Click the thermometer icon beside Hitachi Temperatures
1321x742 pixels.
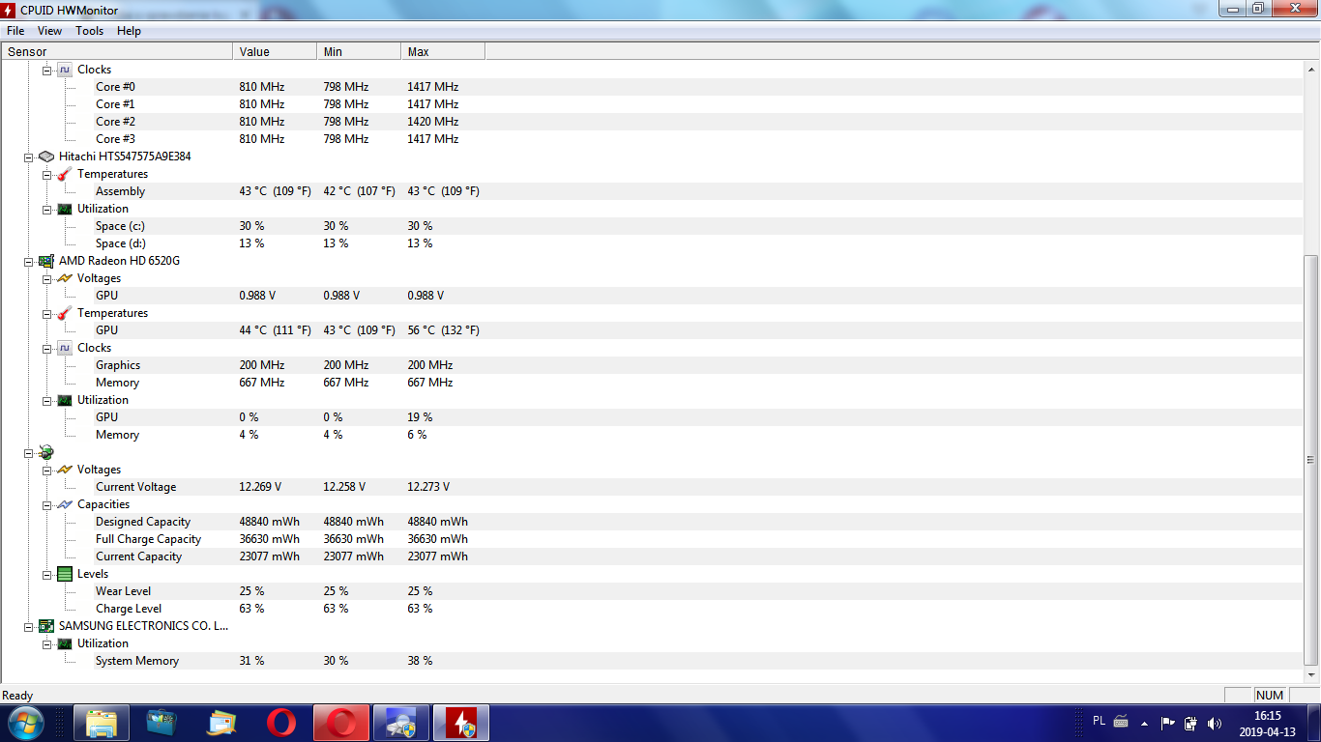(x=65, y=174)
